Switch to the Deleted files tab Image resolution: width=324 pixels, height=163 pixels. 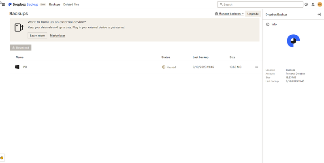click(71, 4)
